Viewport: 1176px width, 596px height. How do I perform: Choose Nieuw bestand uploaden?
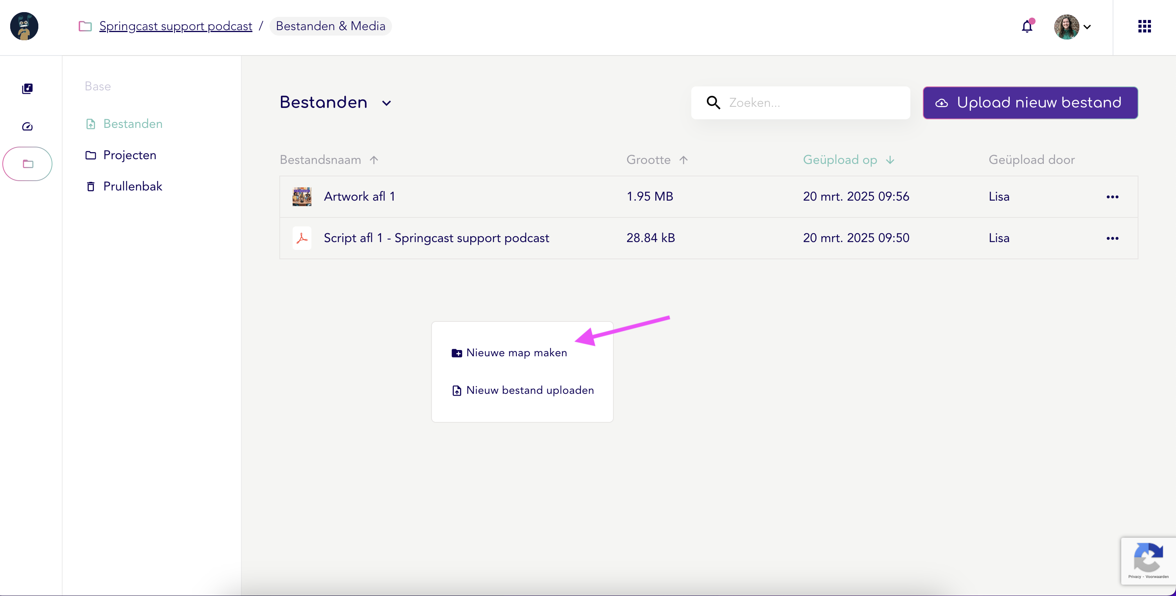523,390
